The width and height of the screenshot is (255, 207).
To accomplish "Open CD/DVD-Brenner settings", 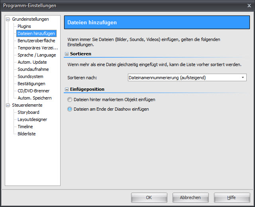I will click(33, 91).
